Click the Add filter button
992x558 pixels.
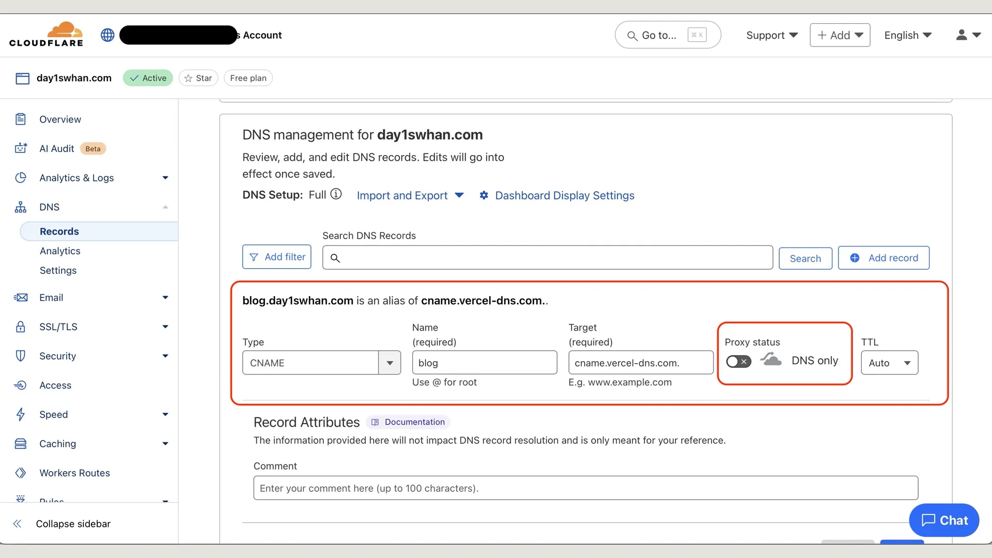pyautogui.click(x=277, y=257)
